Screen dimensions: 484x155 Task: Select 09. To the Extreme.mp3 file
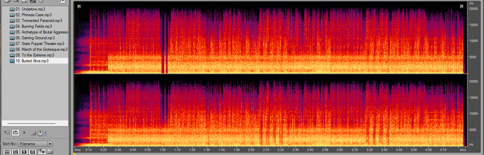(x=34, y=55)
